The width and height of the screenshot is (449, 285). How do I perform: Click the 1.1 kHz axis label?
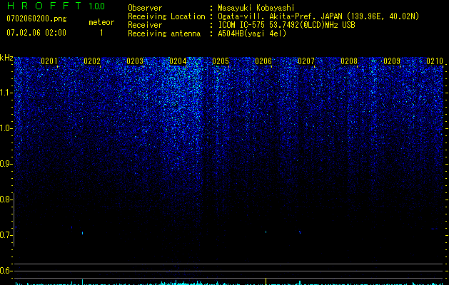pos(6,93)
